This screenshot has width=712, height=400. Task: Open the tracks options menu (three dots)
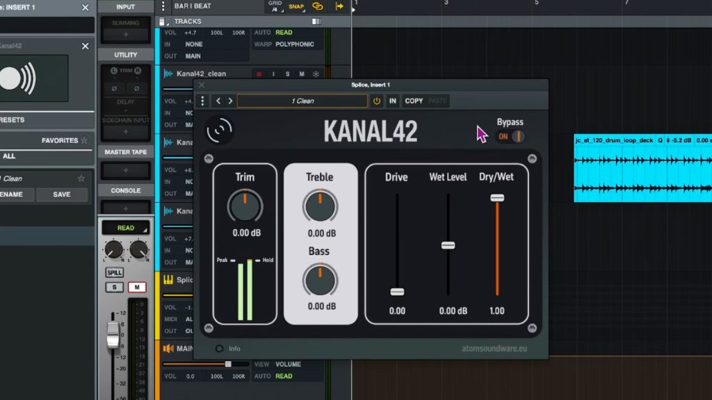point(163,6)
